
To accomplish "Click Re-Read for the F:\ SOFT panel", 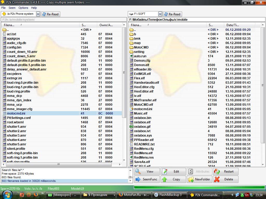I will pos(172,14).
